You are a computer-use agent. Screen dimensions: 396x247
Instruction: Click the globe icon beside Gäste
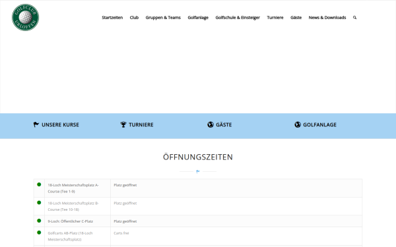[x=211, y=124]
